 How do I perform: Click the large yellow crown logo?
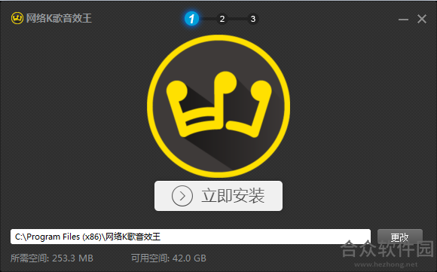[x=218, y=106]
